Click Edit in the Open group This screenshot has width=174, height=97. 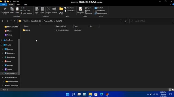(x=88, y=11)
